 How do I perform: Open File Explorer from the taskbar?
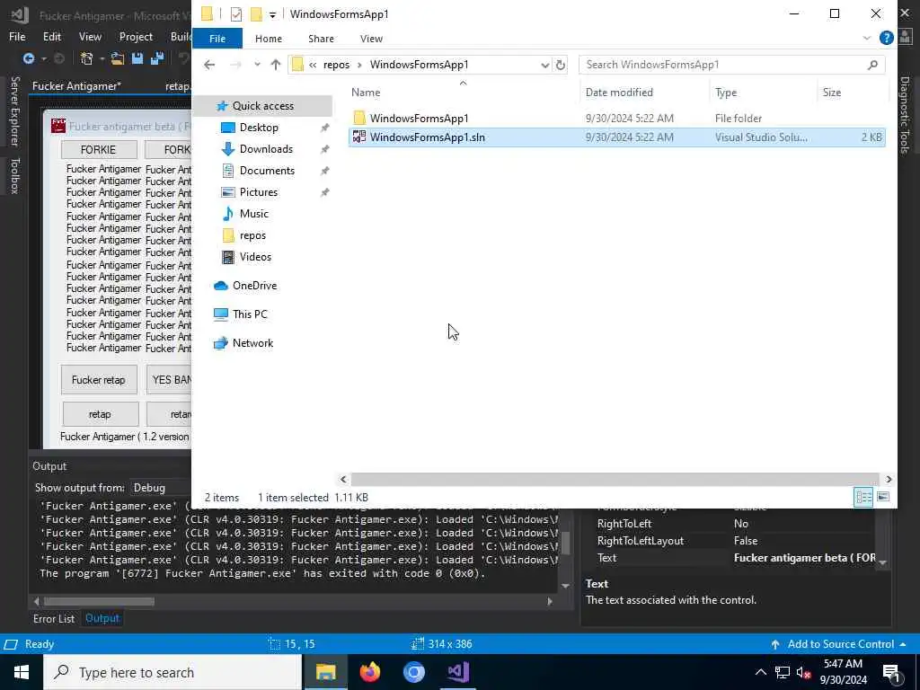pyautogui.click(x=325, y=672)
